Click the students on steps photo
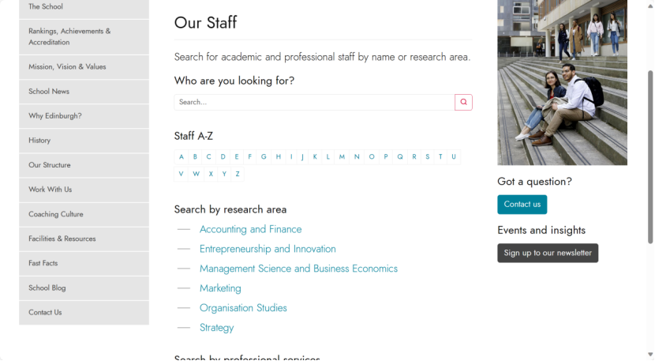Viewport: 655px width, 361px height. pos(562,82)
